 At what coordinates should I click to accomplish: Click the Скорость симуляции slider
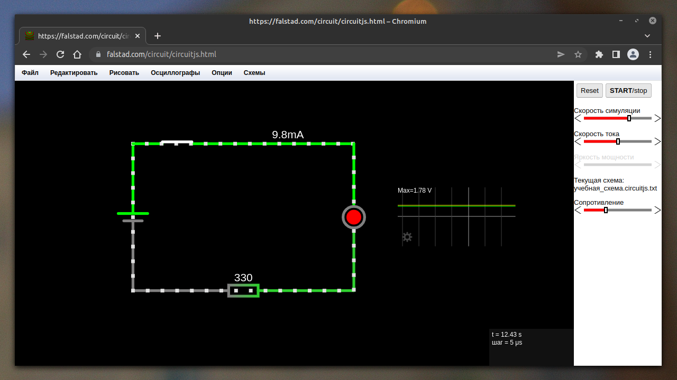617,118
